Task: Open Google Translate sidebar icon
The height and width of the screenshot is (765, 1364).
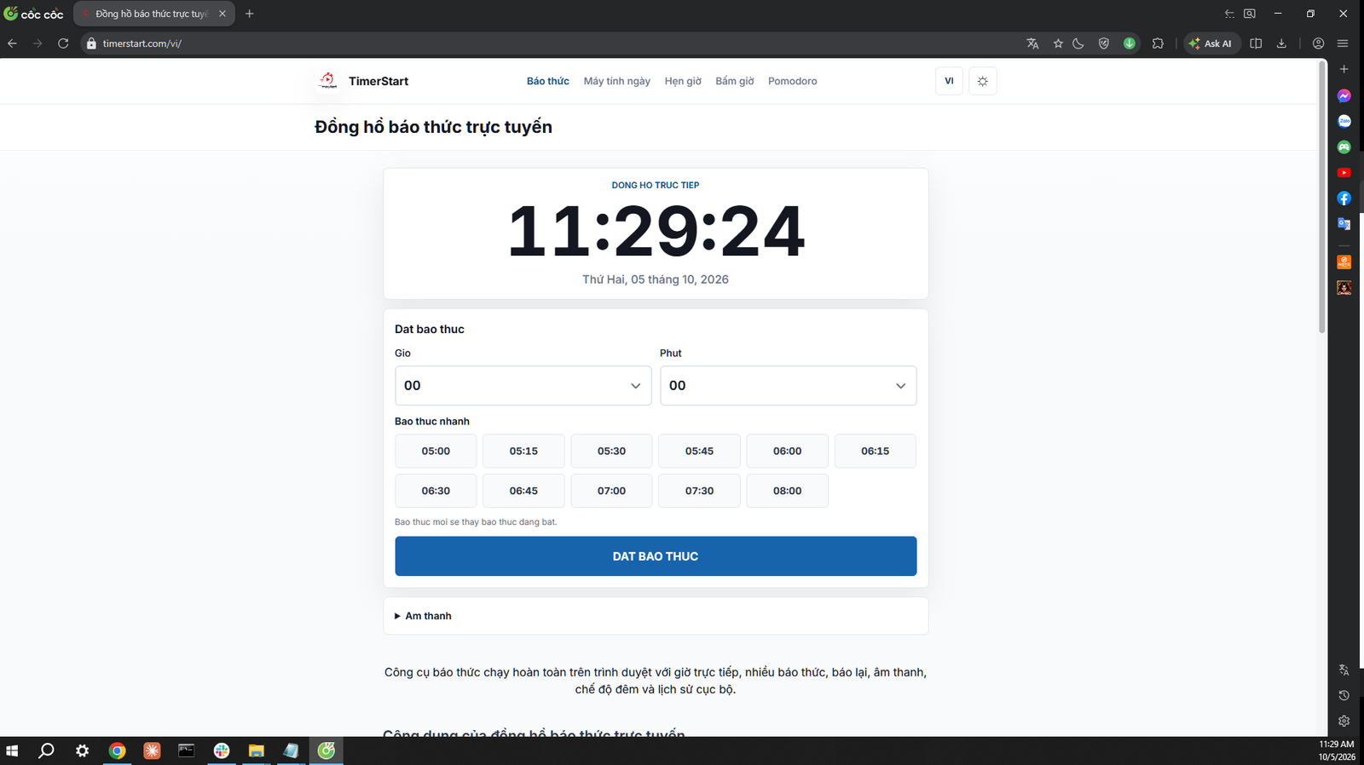Action: pos(1344,224)
